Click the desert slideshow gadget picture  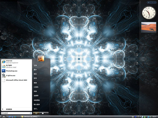(149, 27)
